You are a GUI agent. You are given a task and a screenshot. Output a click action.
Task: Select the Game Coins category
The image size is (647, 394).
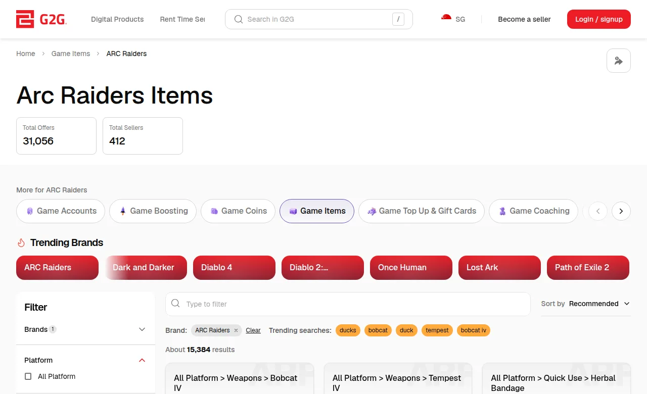[238, 211]
